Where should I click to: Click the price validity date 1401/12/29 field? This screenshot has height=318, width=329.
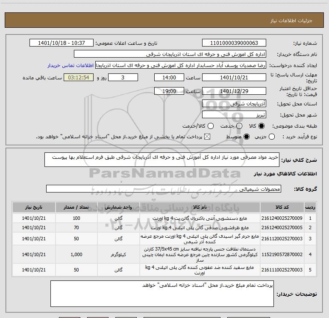pyautogui.click(x=234, y=91)
